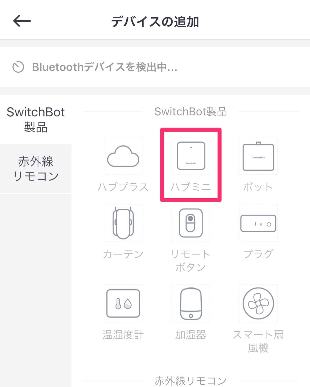
Task: Tap the SwitchBot製品 section header
Action: (x=191, y=112)
